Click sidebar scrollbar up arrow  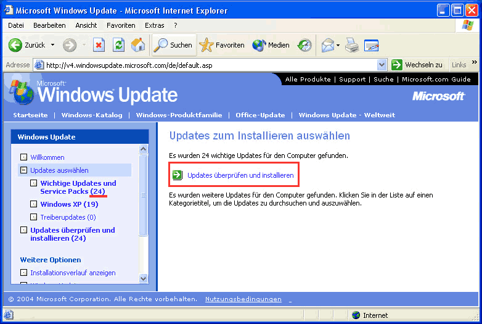pos(143,149)
